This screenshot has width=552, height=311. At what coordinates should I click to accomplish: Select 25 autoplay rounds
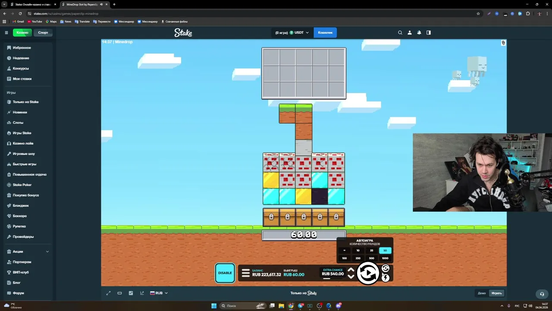(x=371, y=251)
